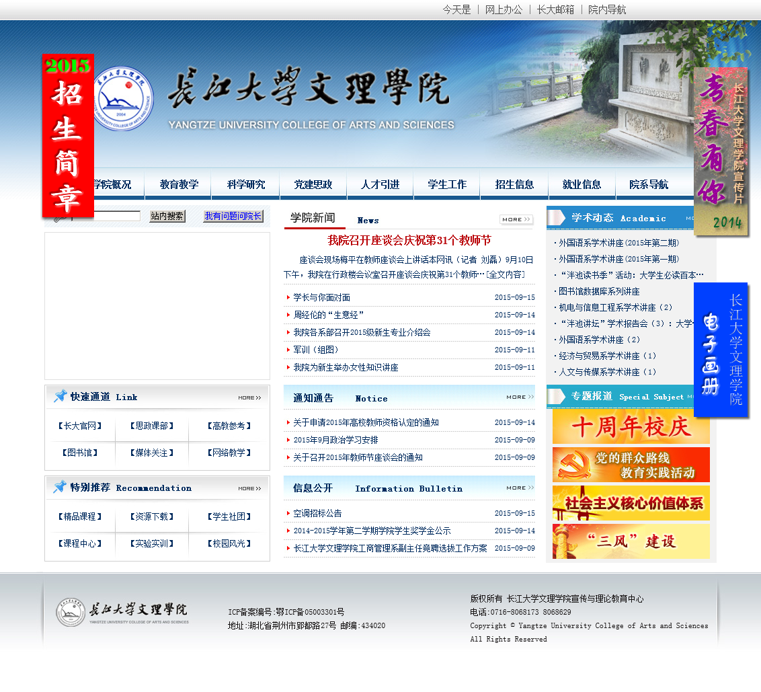
Task: Open headline 我院召开座谈会庆祝第31个教师节
Action: point(409,240)
